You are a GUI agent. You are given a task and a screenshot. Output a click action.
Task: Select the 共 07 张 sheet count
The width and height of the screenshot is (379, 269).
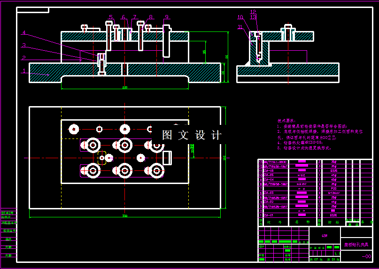coord(317,260)
